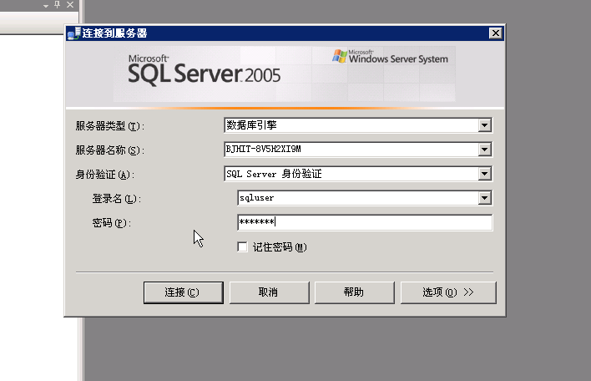Open the background panel position dropdown arrow
Viewport: 591px width, 381px height.
46,6
